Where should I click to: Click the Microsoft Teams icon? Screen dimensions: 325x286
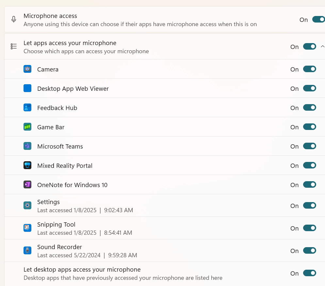[27, 146]
